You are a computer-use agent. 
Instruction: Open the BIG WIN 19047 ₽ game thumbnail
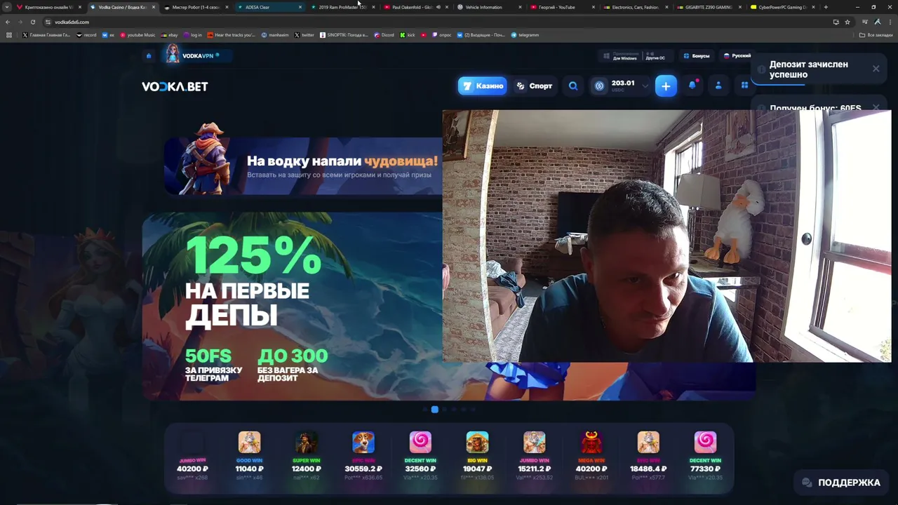point(477,443)
